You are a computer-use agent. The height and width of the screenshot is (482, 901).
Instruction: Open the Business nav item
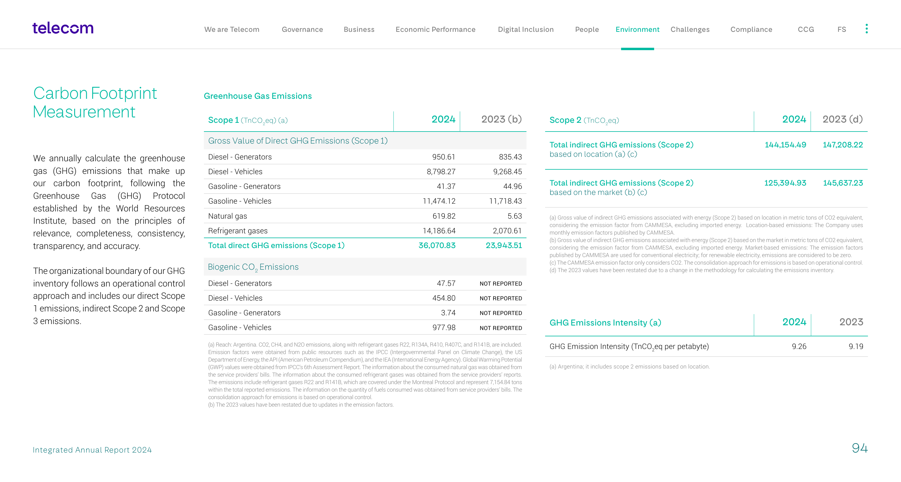359,29
